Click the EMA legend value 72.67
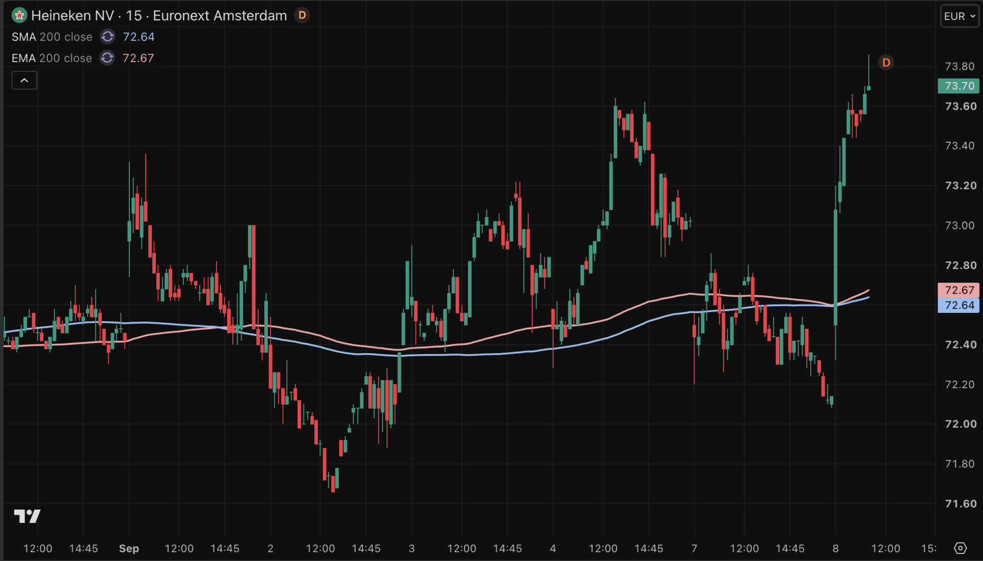This screenshot has width=983, height=561. (x=138, y=58)
